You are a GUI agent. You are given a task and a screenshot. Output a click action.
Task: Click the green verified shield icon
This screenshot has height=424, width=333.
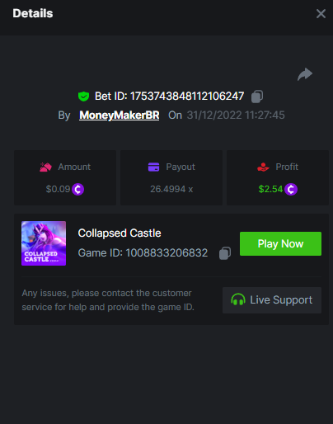pyautogui.click(x=83, y=97)
